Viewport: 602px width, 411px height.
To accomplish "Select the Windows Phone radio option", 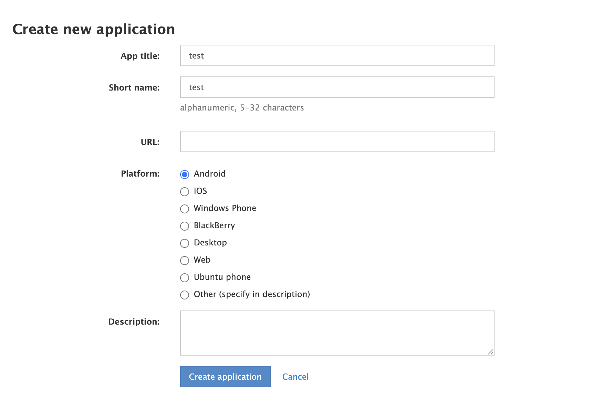I will coord(185,209).
